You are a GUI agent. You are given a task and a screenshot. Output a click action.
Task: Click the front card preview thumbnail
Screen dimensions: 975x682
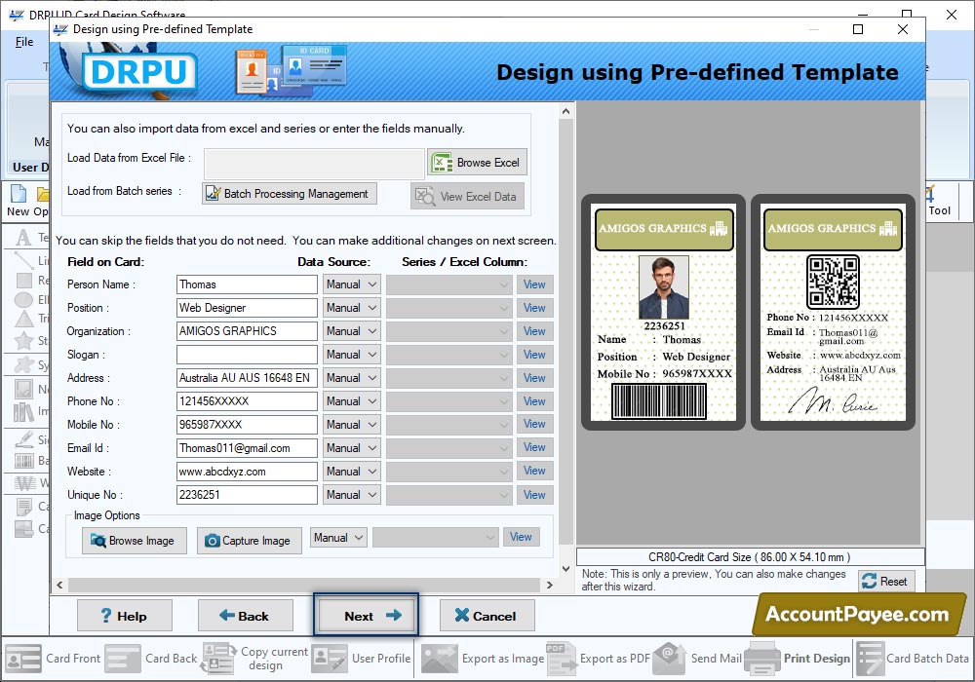click(x=663, y=313)
